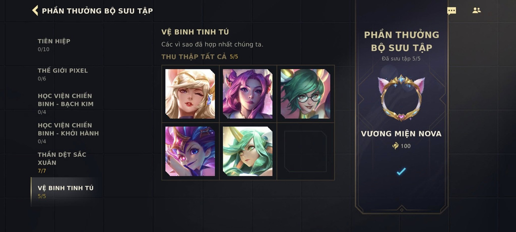Click the Thu Thập Tất Cả 5/5 label
This screenshot has height=232, width=516.
[200, 57]
